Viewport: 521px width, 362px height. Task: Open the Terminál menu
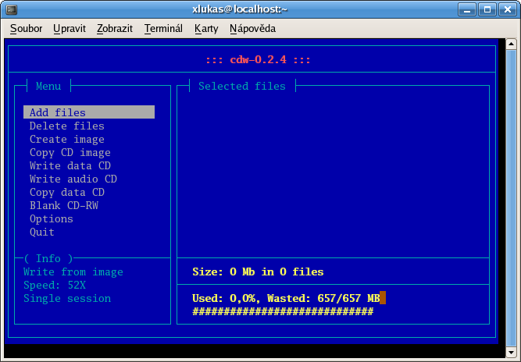coord(163,28)
